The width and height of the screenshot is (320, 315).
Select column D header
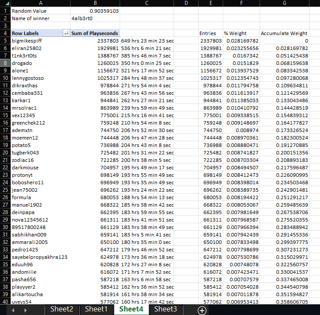186,3
